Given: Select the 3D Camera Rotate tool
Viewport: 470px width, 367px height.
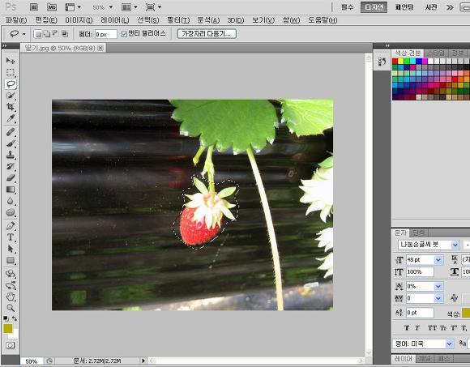Looking at the screenshot, I should pyautogui.click(x=11, y=285).
